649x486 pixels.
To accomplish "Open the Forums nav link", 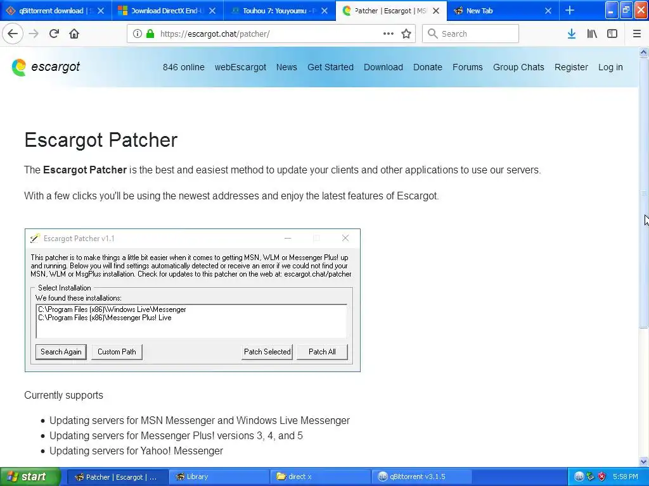I will click(x=467, y=67).
